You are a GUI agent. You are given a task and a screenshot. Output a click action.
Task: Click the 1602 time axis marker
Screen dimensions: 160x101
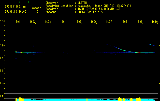click(33, 22)
